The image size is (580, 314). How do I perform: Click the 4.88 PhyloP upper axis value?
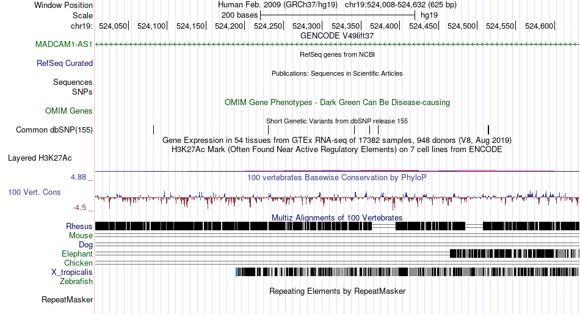tap(78, 177)
